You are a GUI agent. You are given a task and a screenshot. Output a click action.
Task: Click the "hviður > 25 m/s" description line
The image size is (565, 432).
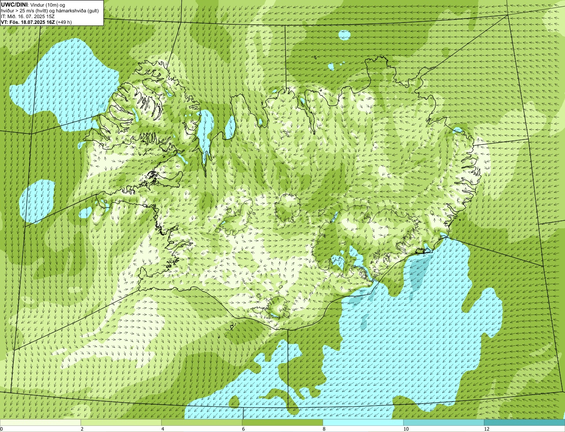click(50, 10)
